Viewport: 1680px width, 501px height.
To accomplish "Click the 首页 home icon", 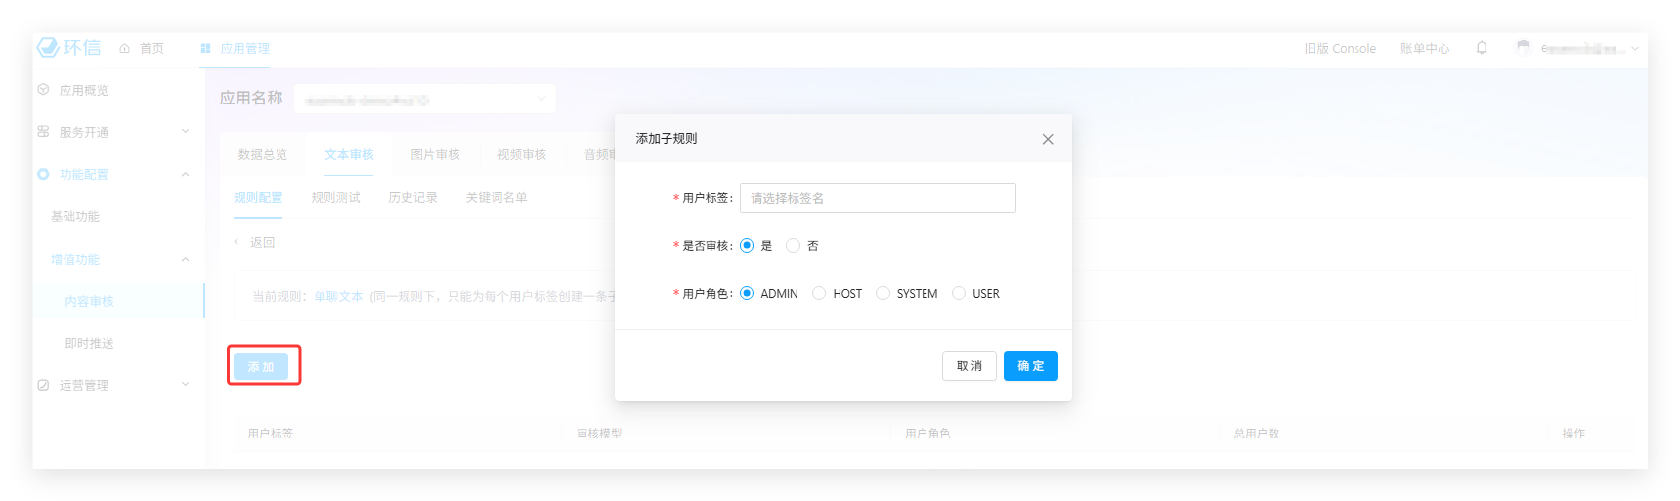I will click(125, 48).
